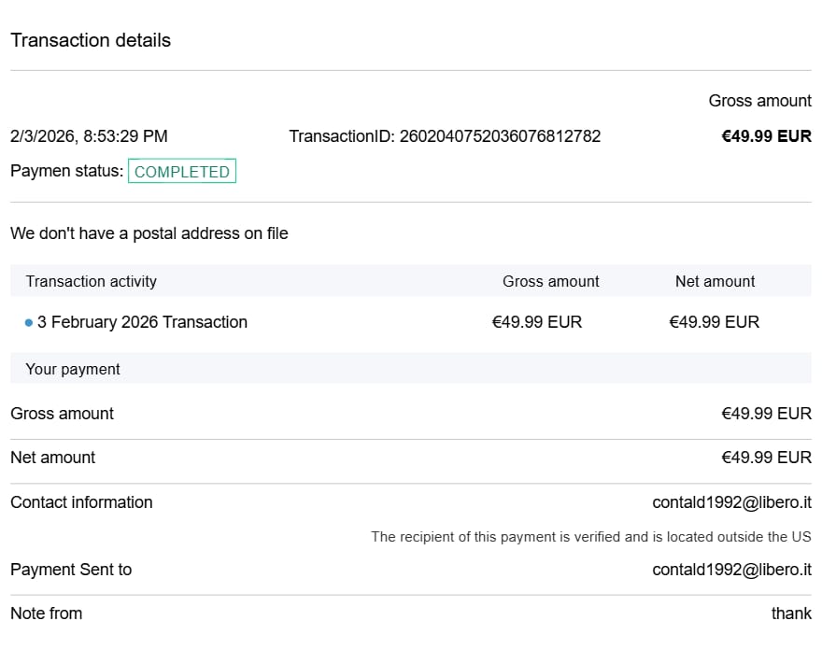Click the transaction date and time stamp

pyautogui.click(x=89, y=136)
